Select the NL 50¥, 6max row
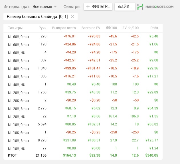The height and width of the screenshot is (164, 180). (19, 60)
